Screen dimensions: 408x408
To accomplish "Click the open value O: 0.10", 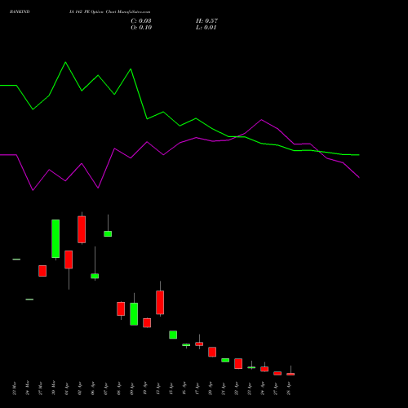I will 141,28.
